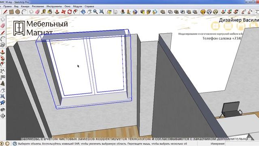Select the Push/Pull tool in left sidebar
259x146 pixels.
coord(3,52)
